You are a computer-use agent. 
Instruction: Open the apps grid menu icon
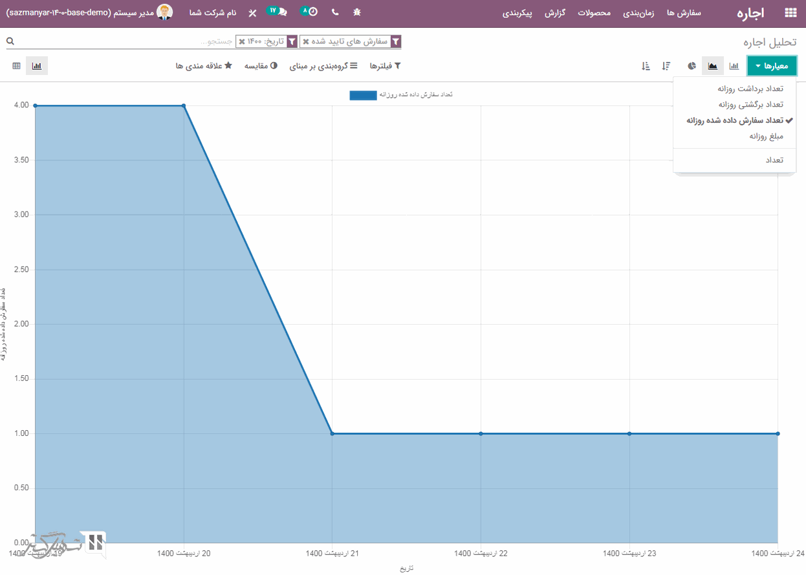click(790, 13)
